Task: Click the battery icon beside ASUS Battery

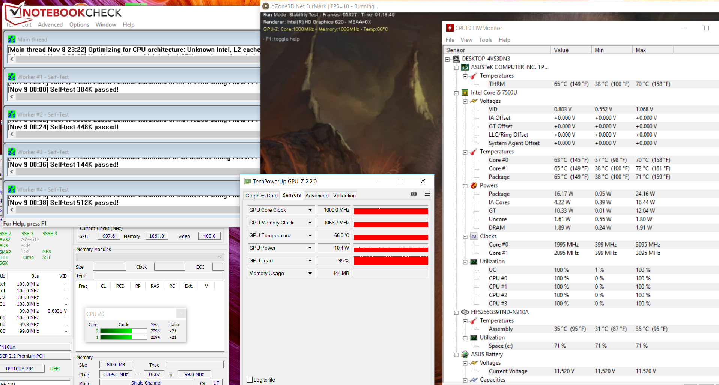Action: coord(465,355)
